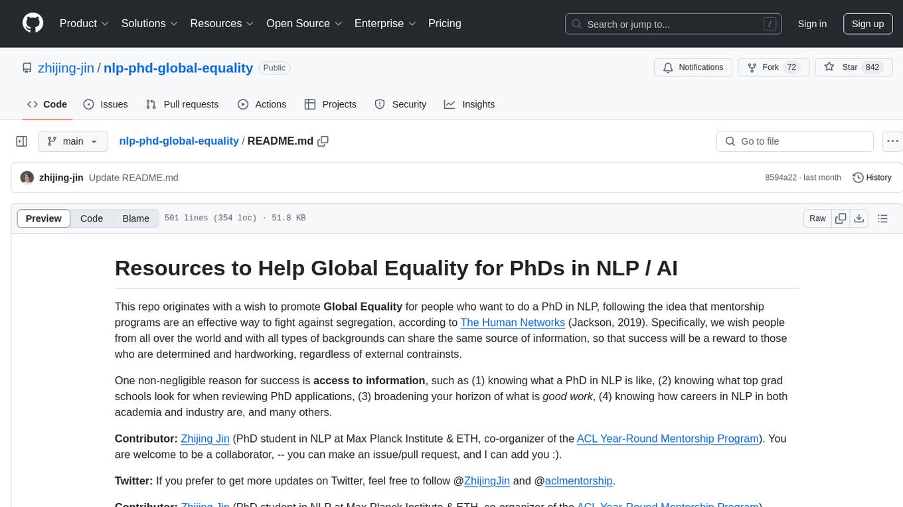Switch to the Pull requests tab

[x=182, y=104]
